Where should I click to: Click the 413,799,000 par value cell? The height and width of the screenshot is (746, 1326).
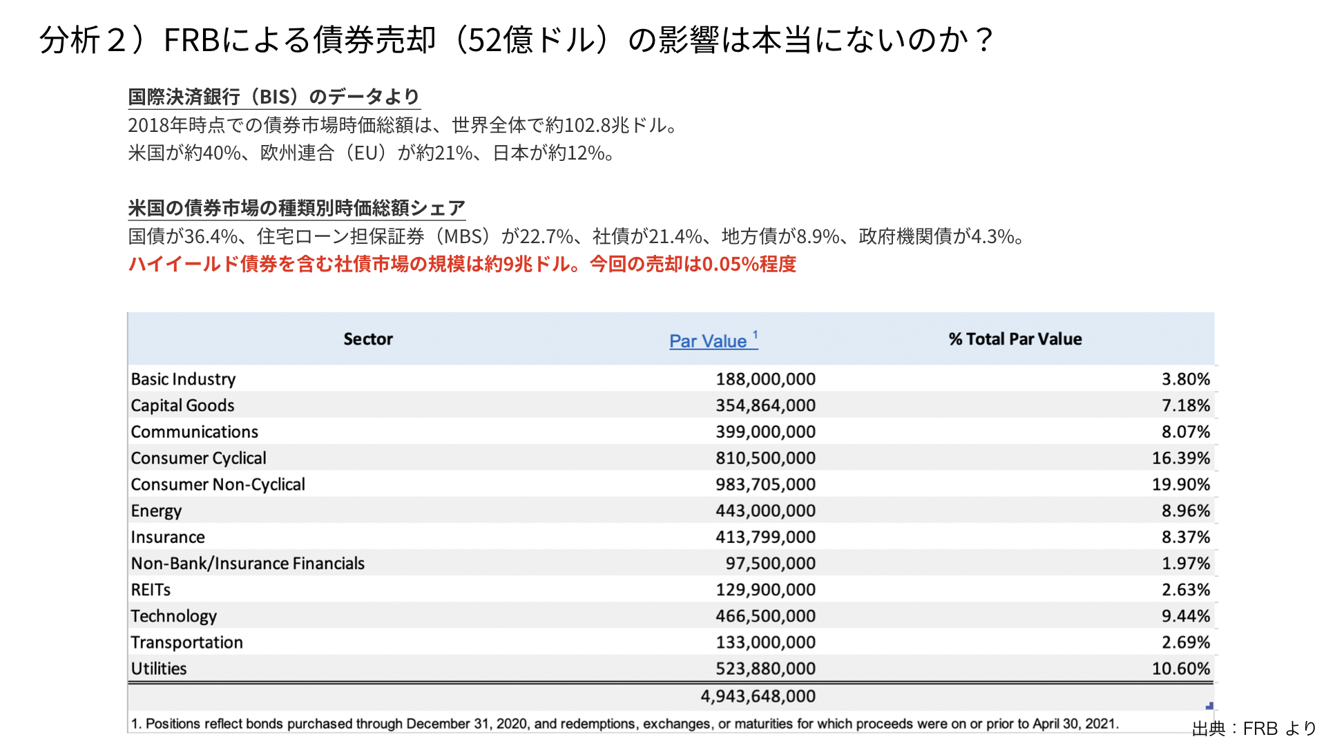point(765,537)
